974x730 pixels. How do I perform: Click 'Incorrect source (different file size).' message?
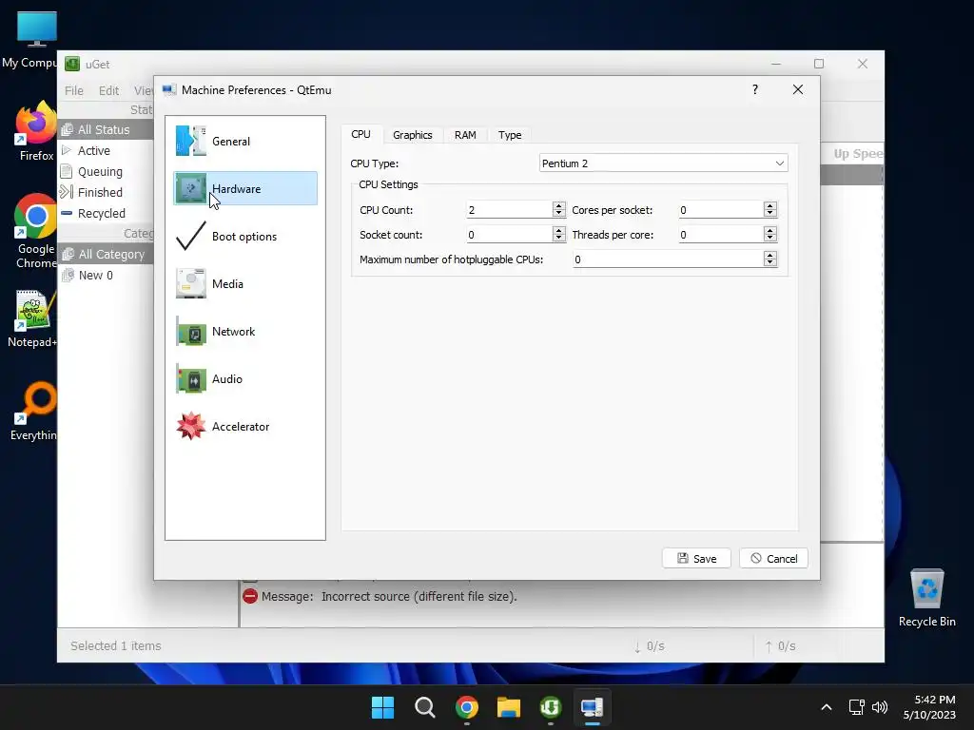point(419,597)
